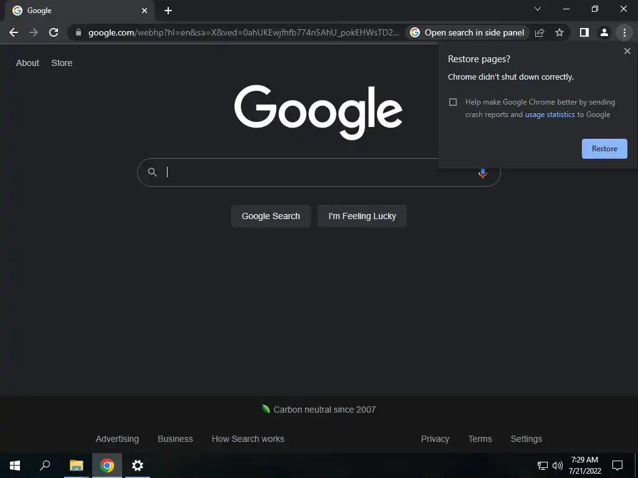The height and width of the screenshot is (478, 638).
Task: Open the Business footer link
Action: (x=175, y=439)
